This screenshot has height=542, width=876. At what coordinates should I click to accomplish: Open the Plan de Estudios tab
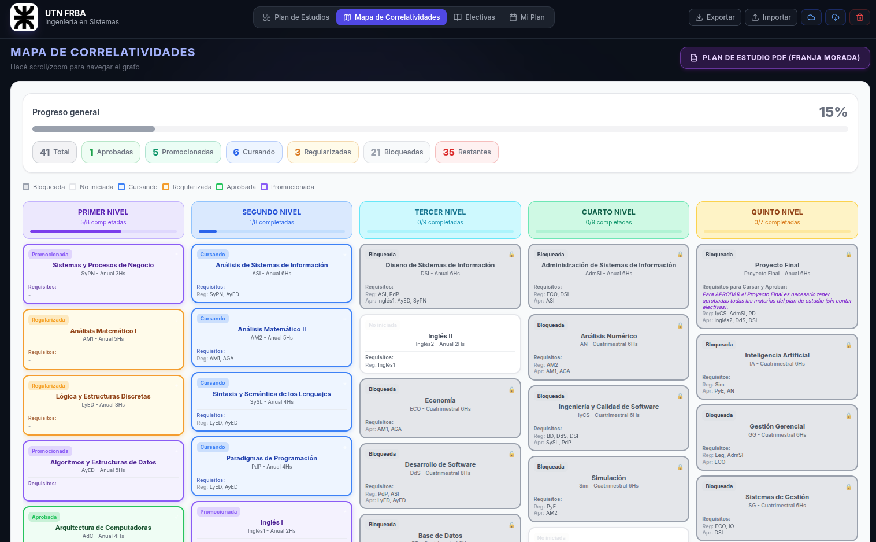click(296, 17)
